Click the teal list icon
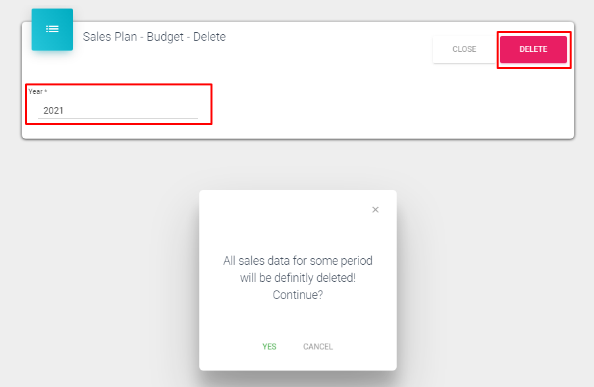The image size is (594, 387). click(x=52, y=30)
